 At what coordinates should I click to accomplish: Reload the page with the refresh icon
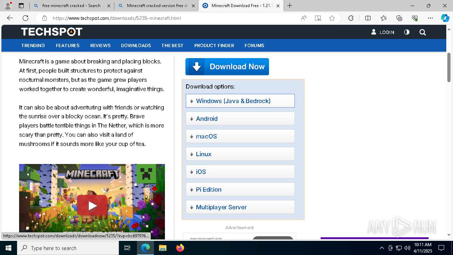tap(25, 18)
